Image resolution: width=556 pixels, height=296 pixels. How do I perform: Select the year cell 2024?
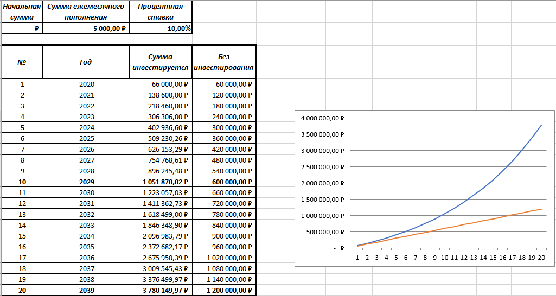point(86,127)
